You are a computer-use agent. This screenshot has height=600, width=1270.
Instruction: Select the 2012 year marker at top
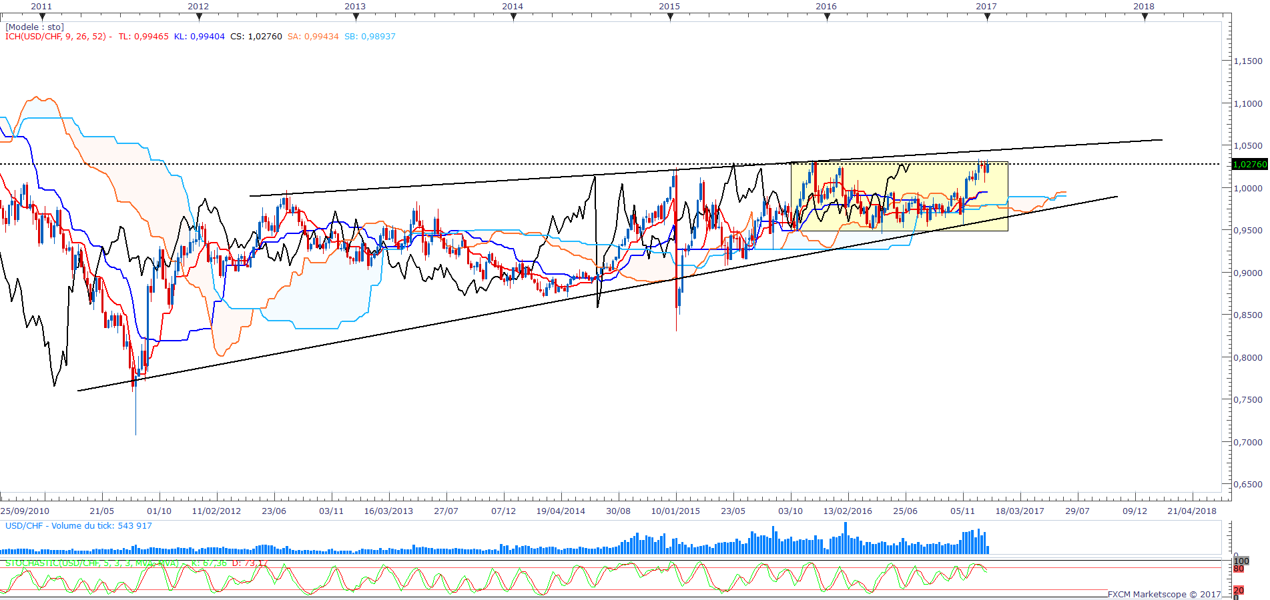click(198, 6)
